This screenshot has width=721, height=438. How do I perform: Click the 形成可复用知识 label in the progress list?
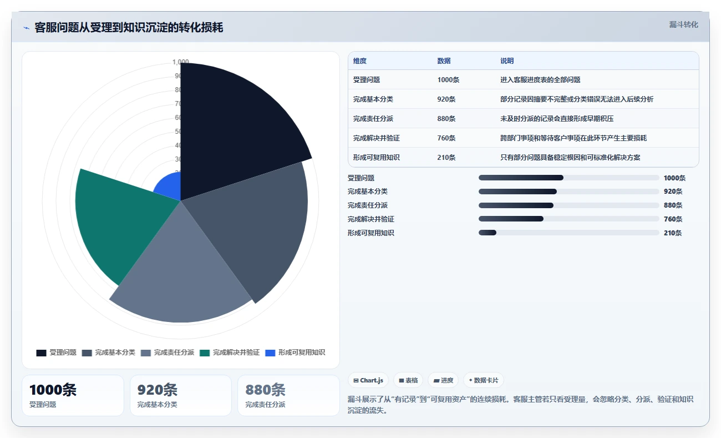pyautogui.click(x=371, y=233)
